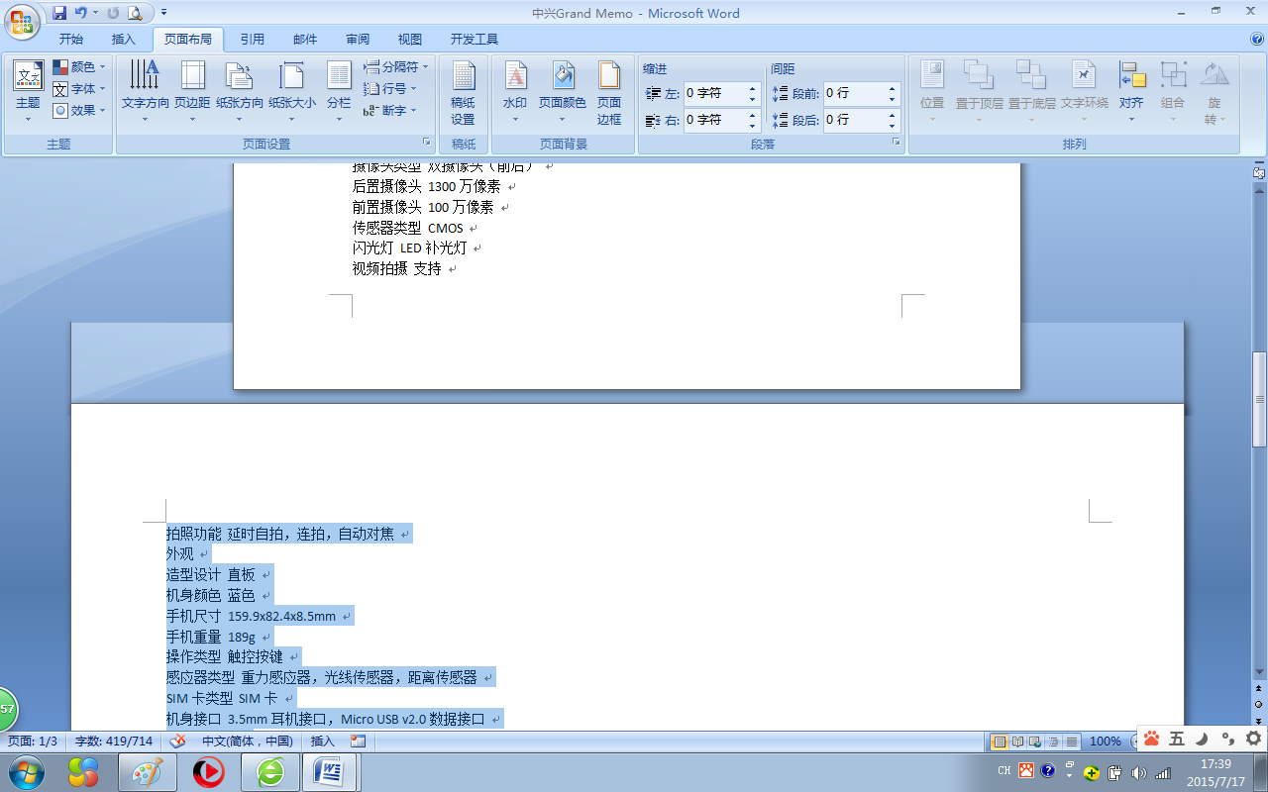Open theme 字体 dropdown
Image resolution: width=1268 pixels, height=792 pixels.
coord(79,89)
